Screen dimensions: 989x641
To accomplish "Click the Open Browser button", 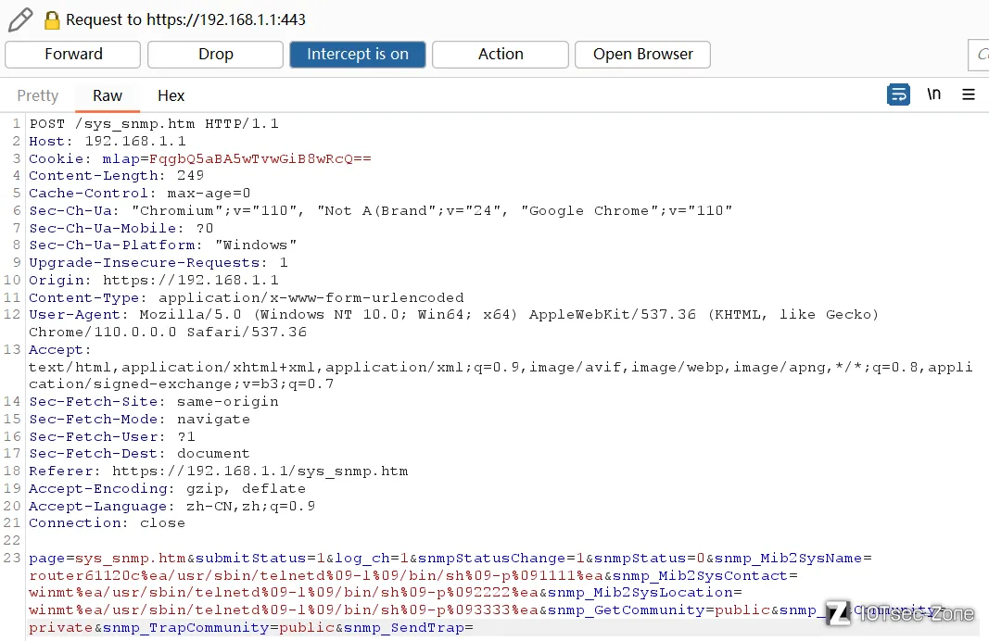I will (642, 55).
